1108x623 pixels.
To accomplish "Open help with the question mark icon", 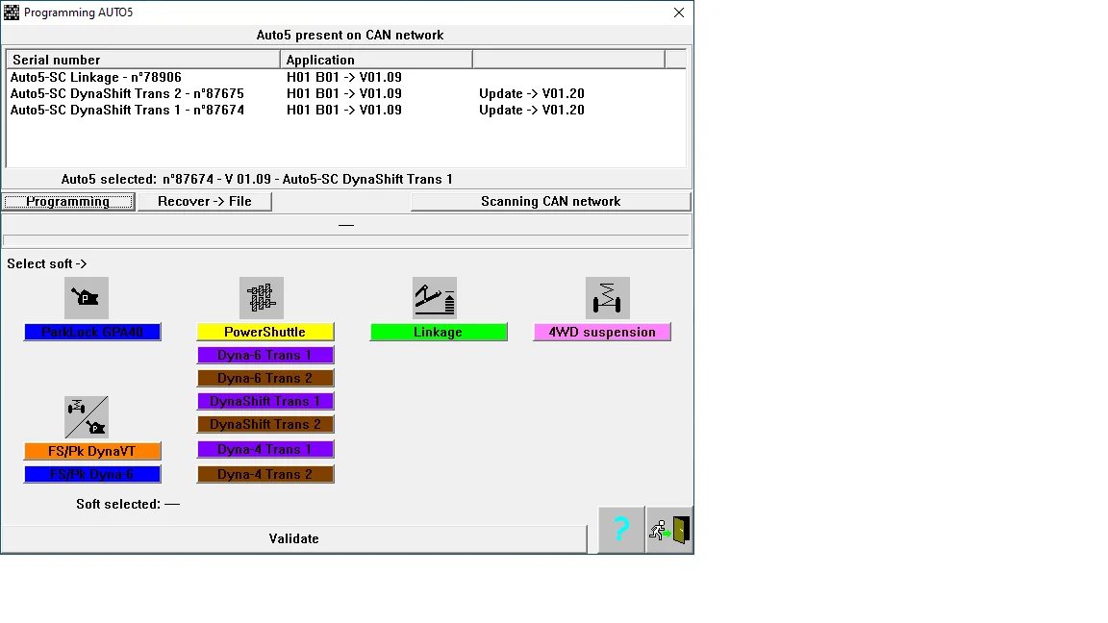I will click(621, 530).
